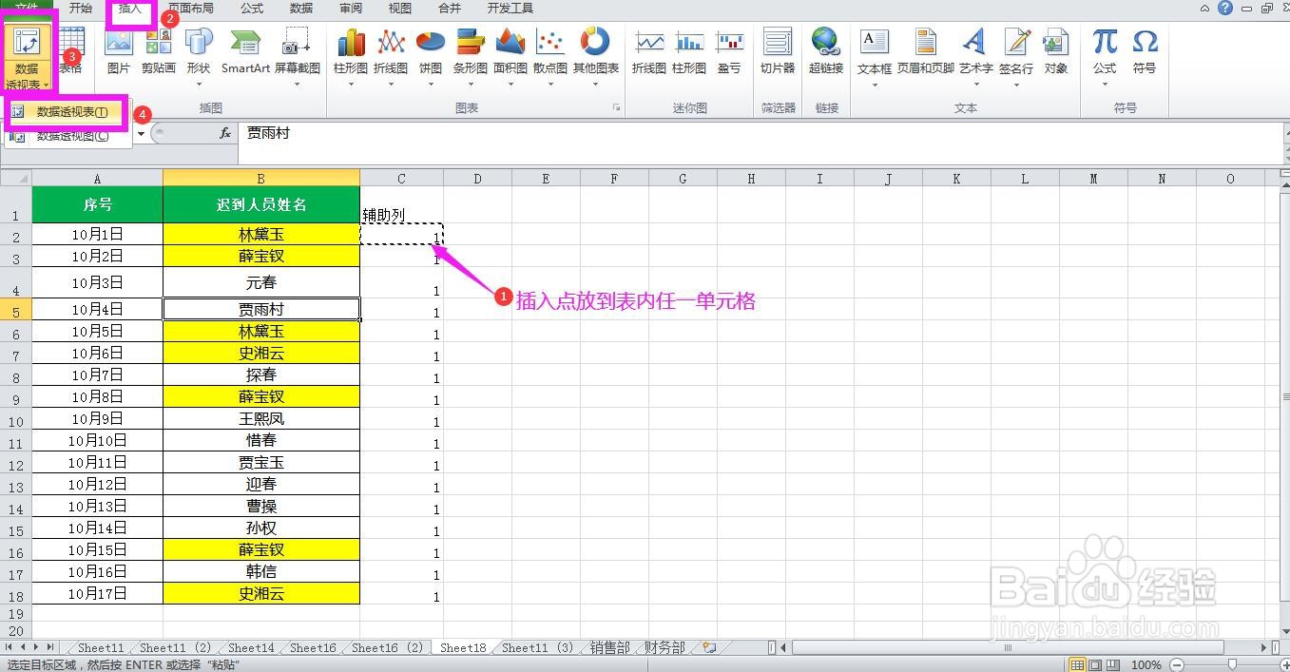1290x672 pixels.
Task: Switch to sheet tab Sheet14
Action: (251, 648)
